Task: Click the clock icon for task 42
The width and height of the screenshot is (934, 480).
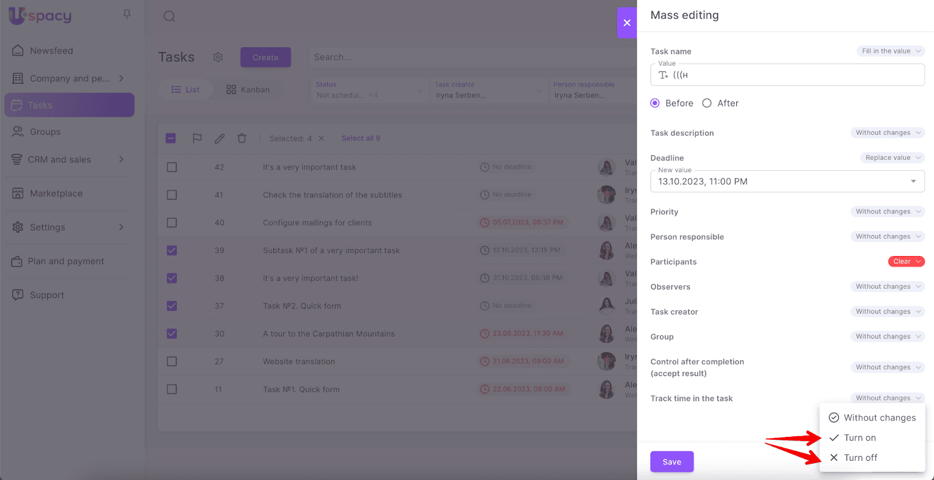Action: [x=485, y=167]
